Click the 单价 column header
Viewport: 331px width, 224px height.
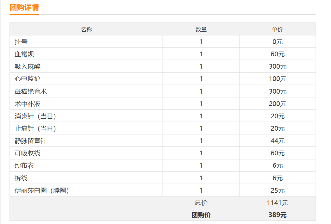(278, 29)
